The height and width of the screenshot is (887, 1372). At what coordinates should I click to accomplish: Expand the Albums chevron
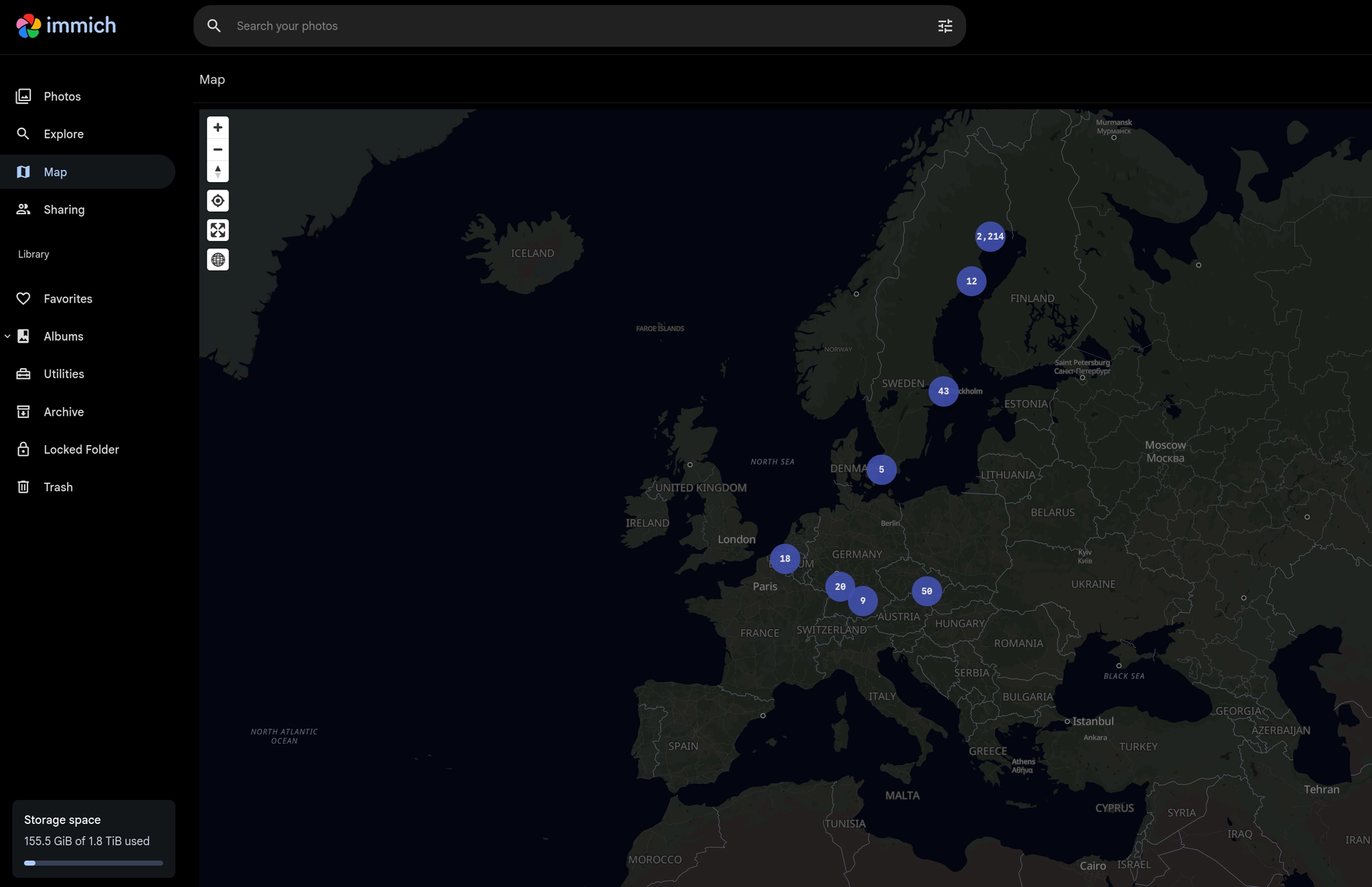click(7, 336)
